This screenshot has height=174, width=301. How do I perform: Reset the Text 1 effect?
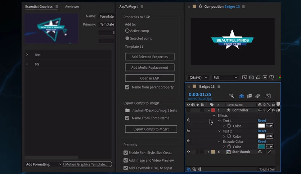(262, 120)
